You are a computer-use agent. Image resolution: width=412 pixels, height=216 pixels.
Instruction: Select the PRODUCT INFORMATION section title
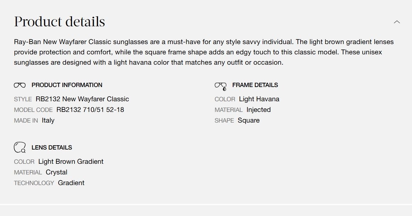pyautogui.click(x=67, y=85)
